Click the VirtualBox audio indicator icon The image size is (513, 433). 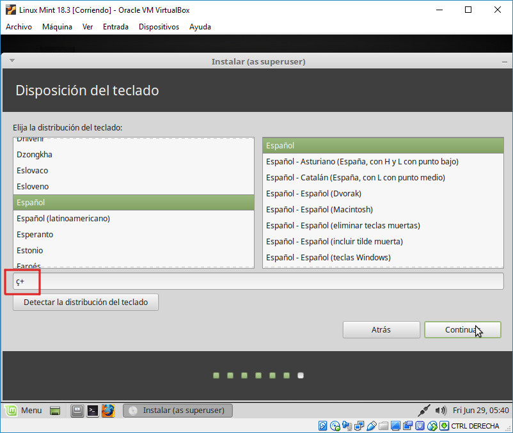[347, 425]
